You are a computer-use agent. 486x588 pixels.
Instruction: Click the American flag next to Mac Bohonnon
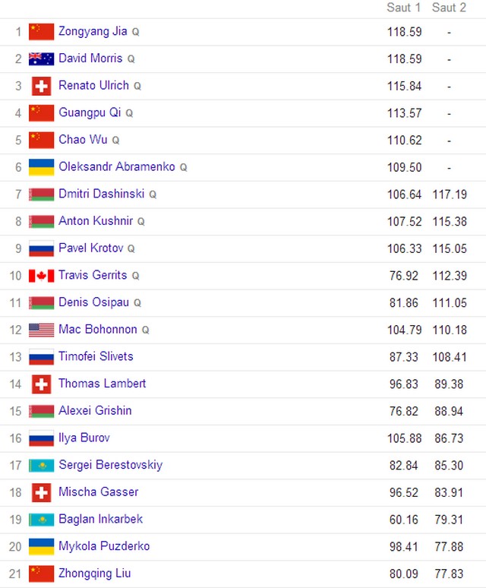[x=41, y=330]
